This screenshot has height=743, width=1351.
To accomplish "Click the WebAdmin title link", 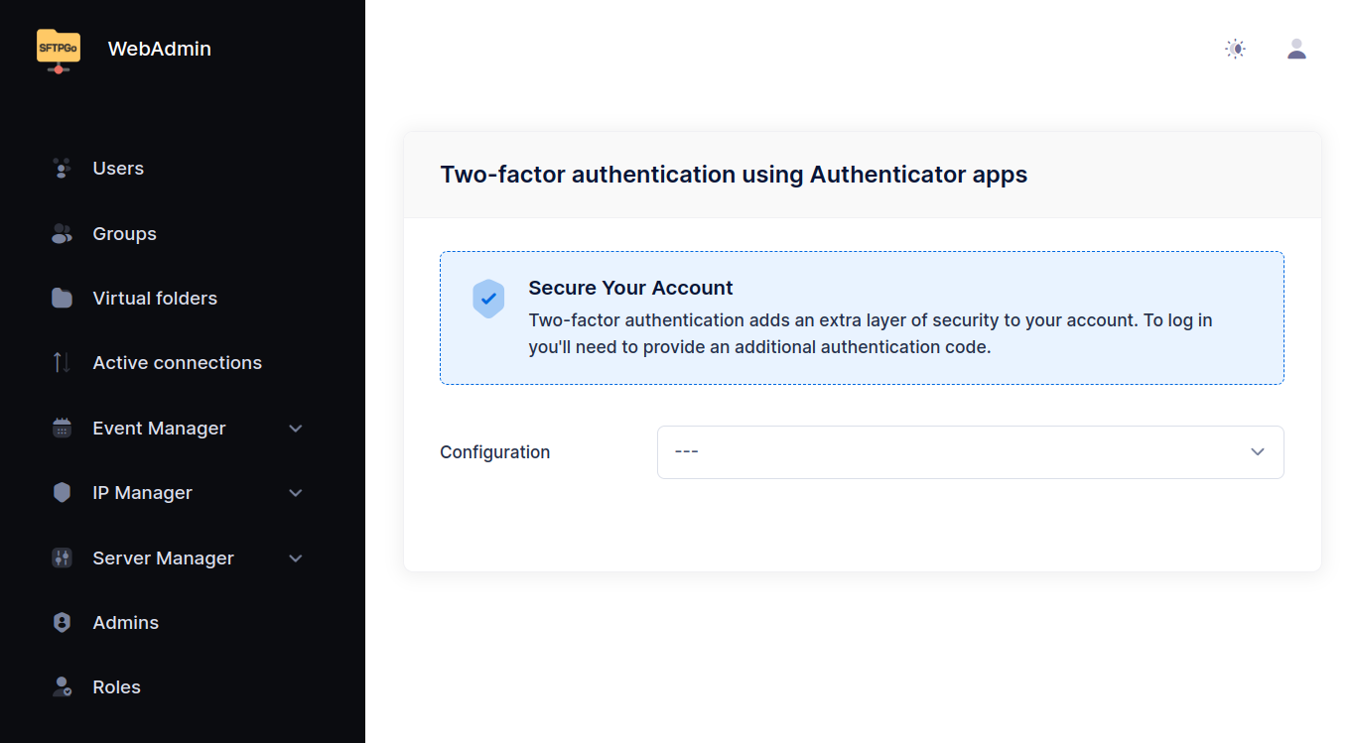I will pyautogui.click(x=159, y=49).
